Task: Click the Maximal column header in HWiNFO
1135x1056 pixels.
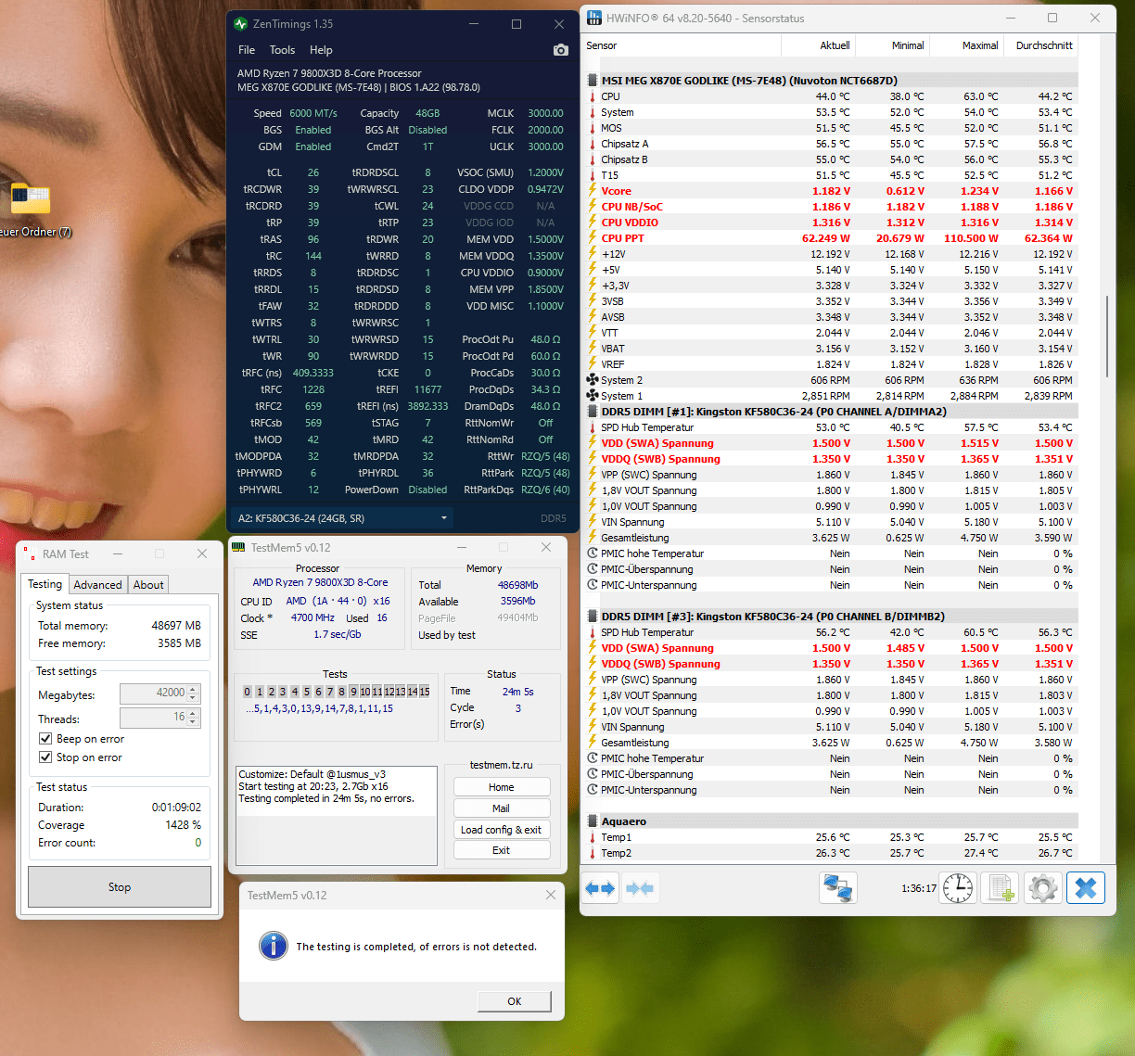Action: click(x=966, y=45)
